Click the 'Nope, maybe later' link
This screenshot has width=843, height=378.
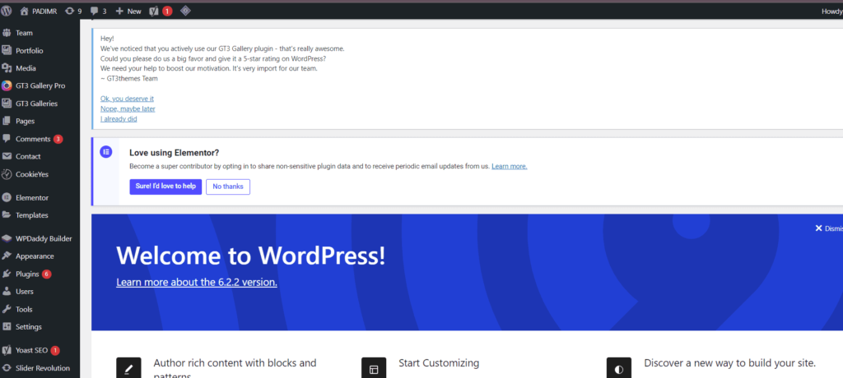coord(128,109)
